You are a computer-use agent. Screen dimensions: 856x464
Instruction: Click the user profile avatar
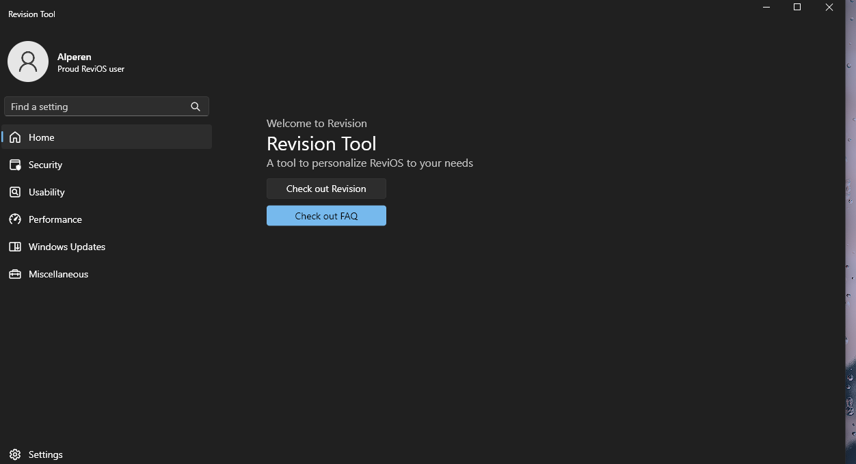[28, 62]
